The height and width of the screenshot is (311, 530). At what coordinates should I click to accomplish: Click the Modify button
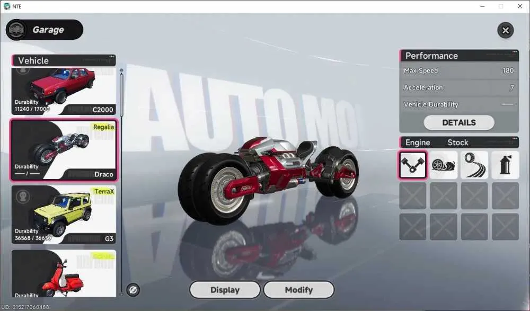pos(299,290)
